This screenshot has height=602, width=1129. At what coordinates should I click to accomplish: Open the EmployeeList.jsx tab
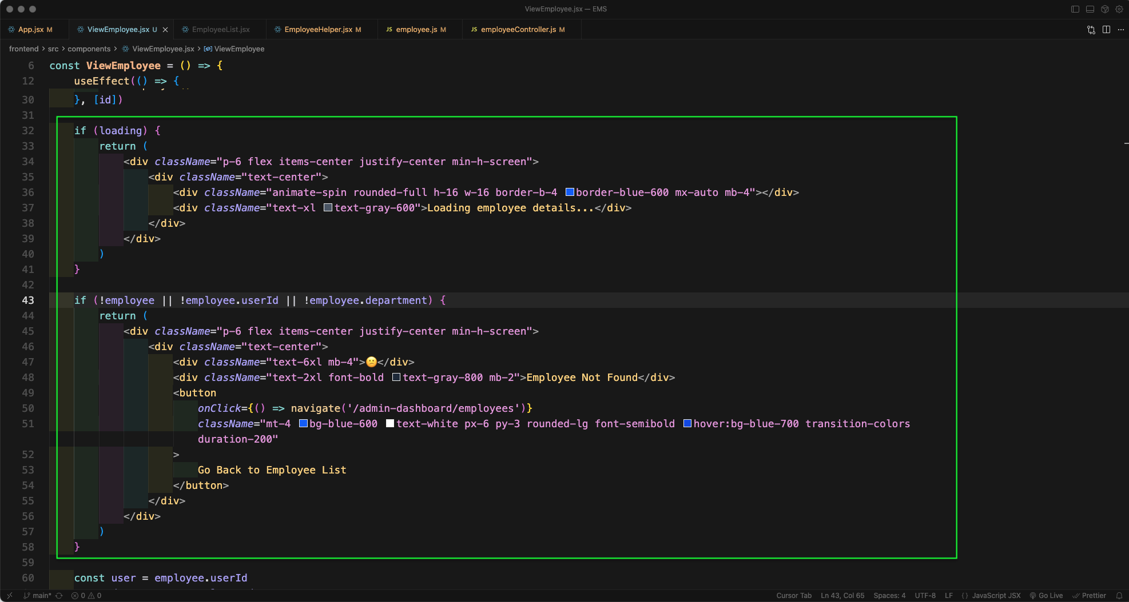(221, 30)
